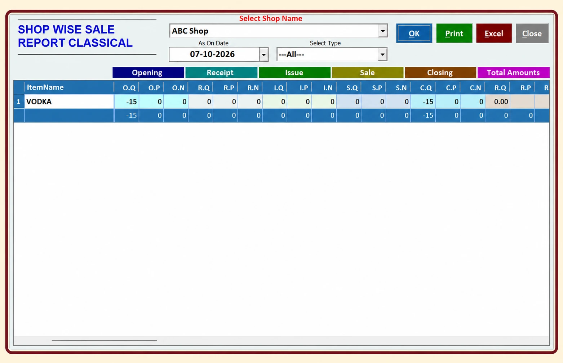Select row number 1 in the grid
This screenshot has height=363, width=563.
[x=19, y=102]
